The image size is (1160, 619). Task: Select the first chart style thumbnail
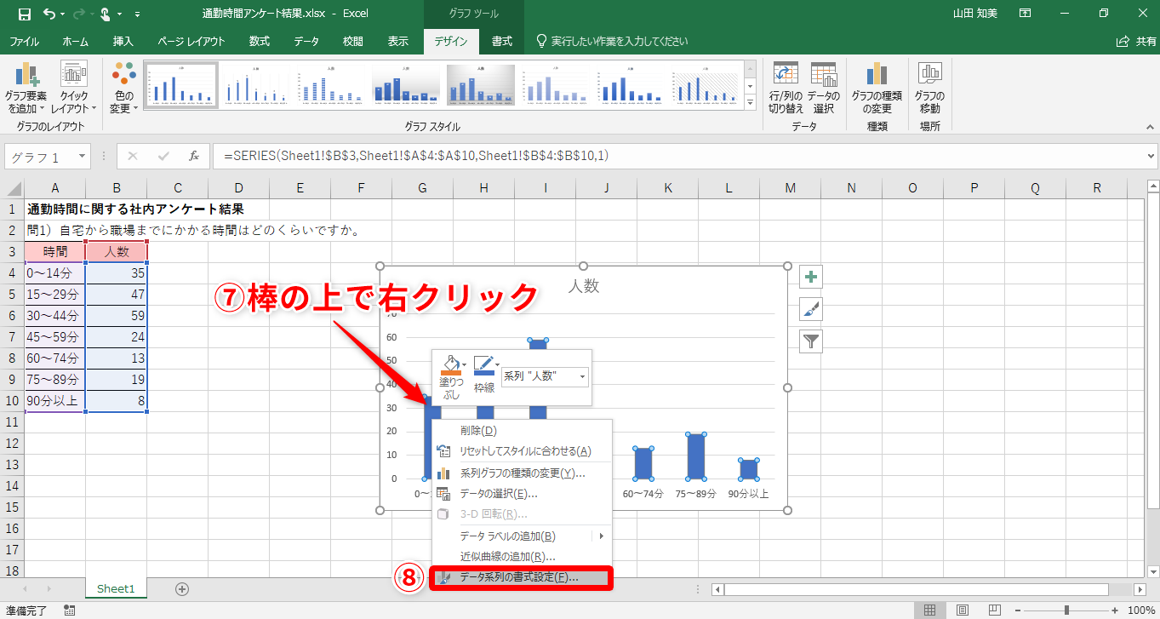coord(180,85)
